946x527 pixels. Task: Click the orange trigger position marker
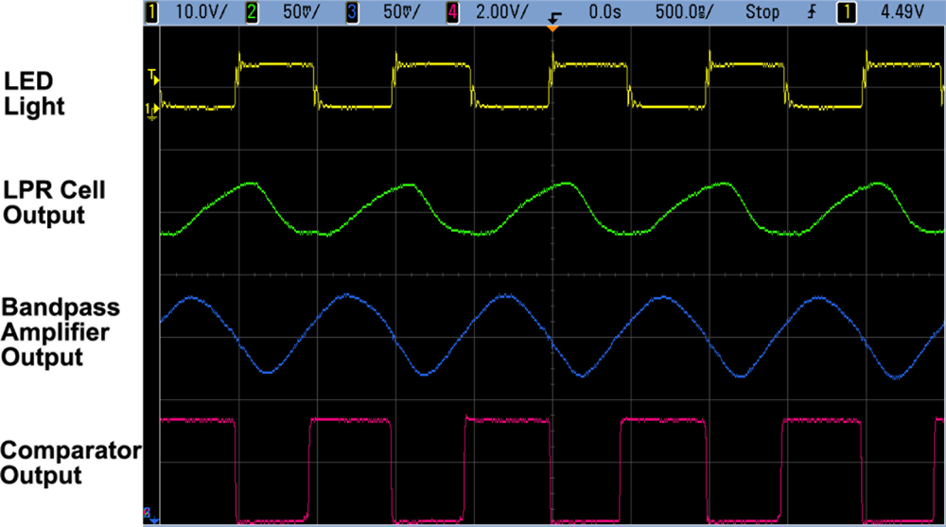(x=552, y=31)
